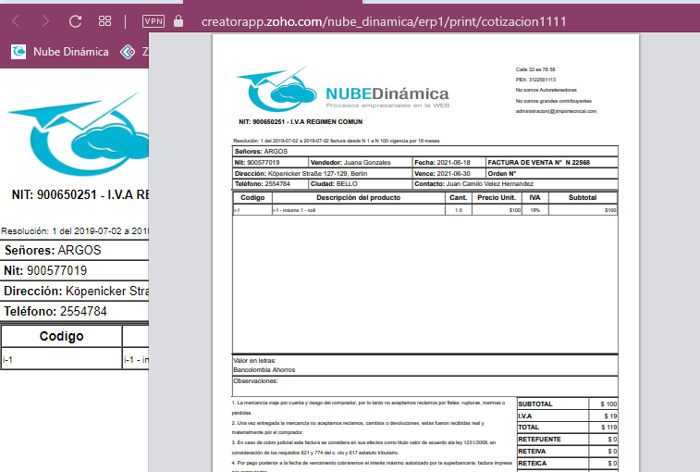Click 'i-1 - insumo 1 - null' product row

coord(359,210)
